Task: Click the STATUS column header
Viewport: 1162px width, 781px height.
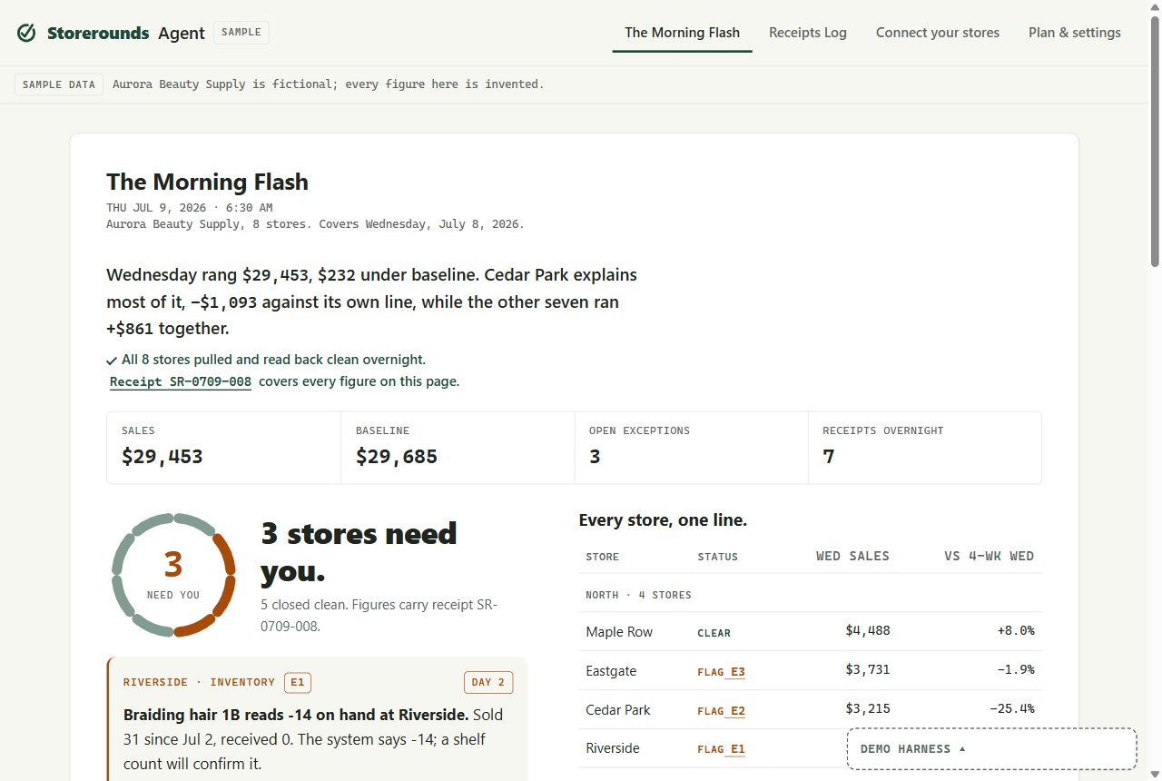Action: 718,557
